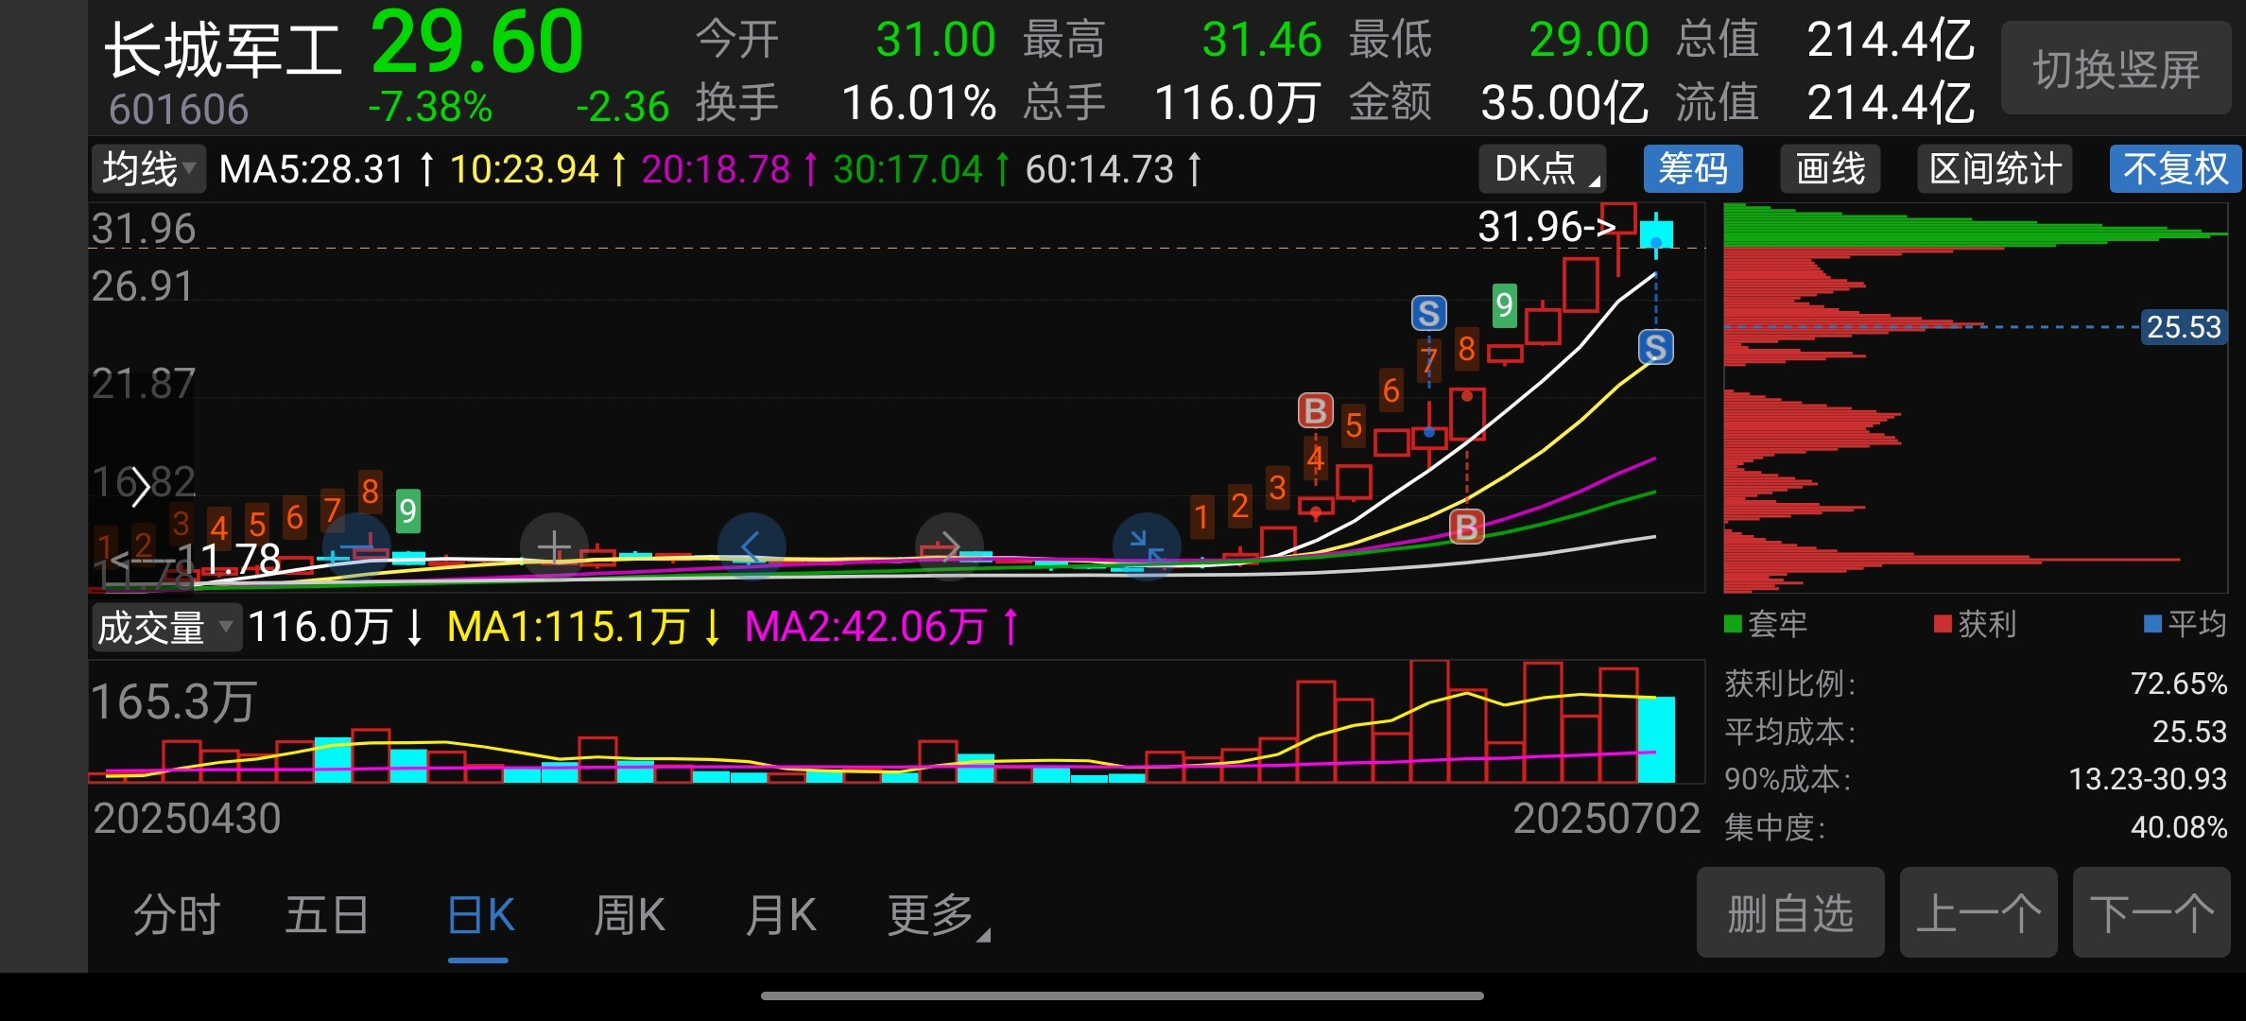Tap the minus zoom-out circle on chart

tap(356, 546)
